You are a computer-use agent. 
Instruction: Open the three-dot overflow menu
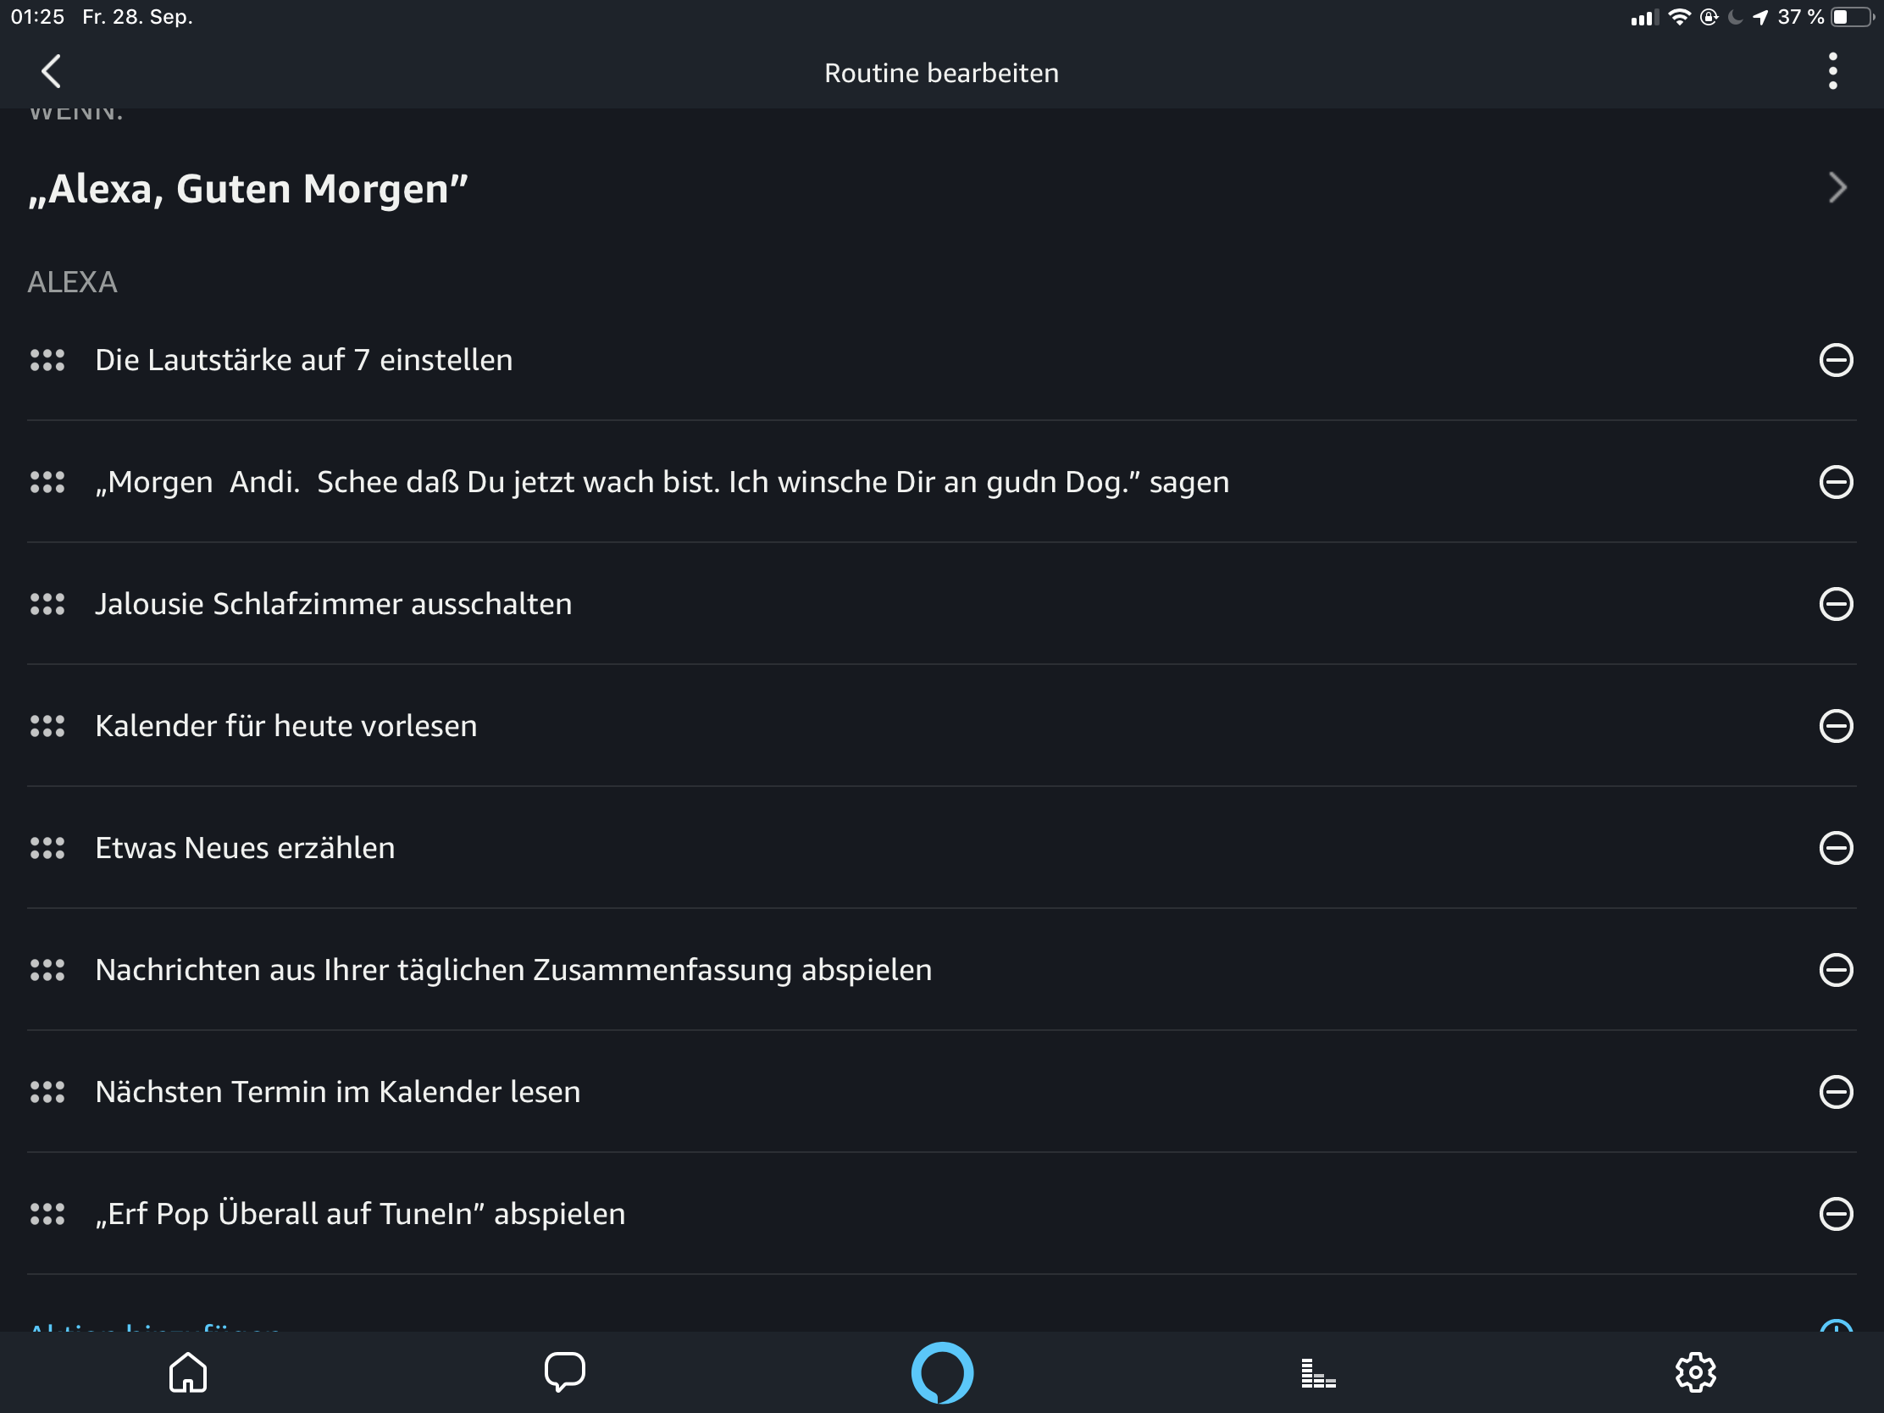[1832, 71]
